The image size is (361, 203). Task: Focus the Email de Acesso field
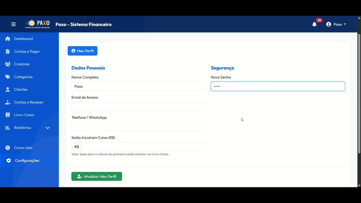[138, 106]
